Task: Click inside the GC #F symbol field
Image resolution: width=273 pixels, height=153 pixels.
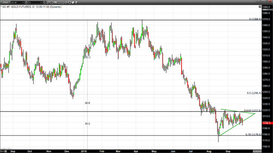Action: (15, 2)
